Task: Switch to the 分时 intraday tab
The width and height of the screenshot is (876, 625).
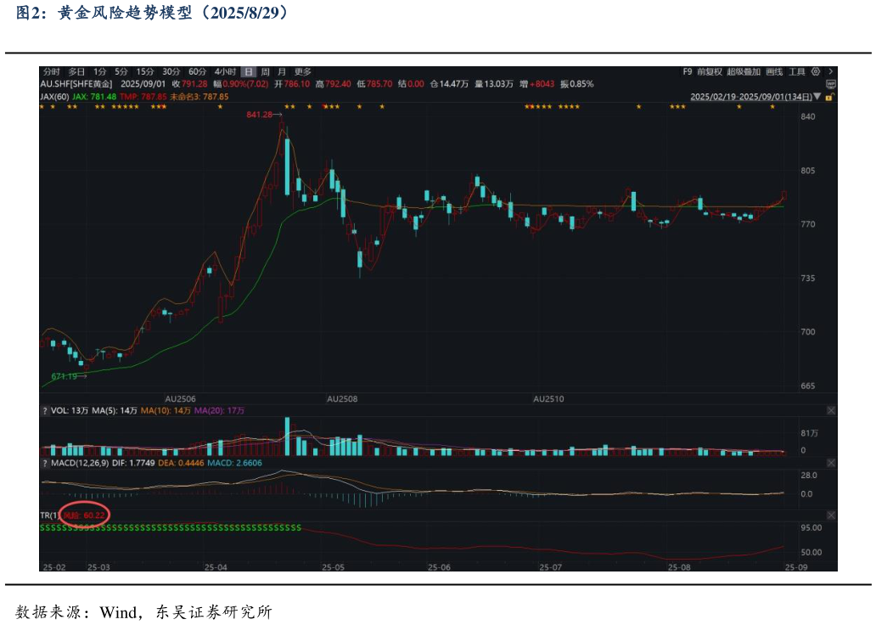Action: click(51, 72)
